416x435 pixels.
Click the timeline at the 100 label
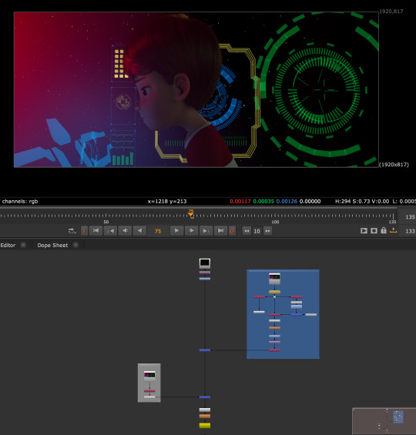(275, 222)
